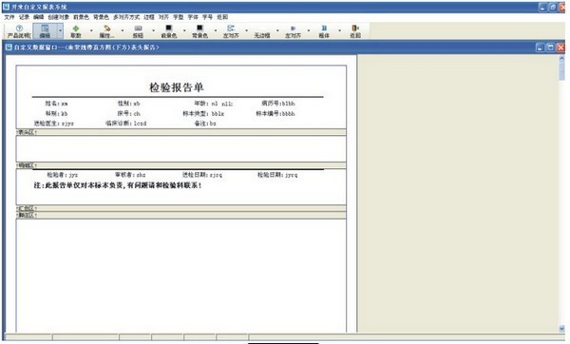Expand the dropdown arrow beside 取数
This screenshot has width=570, height=344.
91,31
